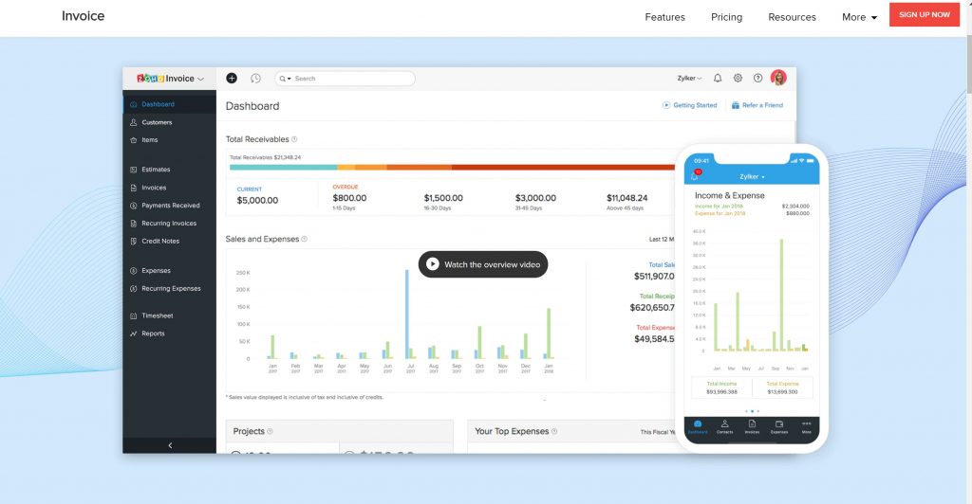Image resolution: width=972 pixels, height=504 pixels.
Task: Click the help question mark icon
Action: [x=757, y=78]
